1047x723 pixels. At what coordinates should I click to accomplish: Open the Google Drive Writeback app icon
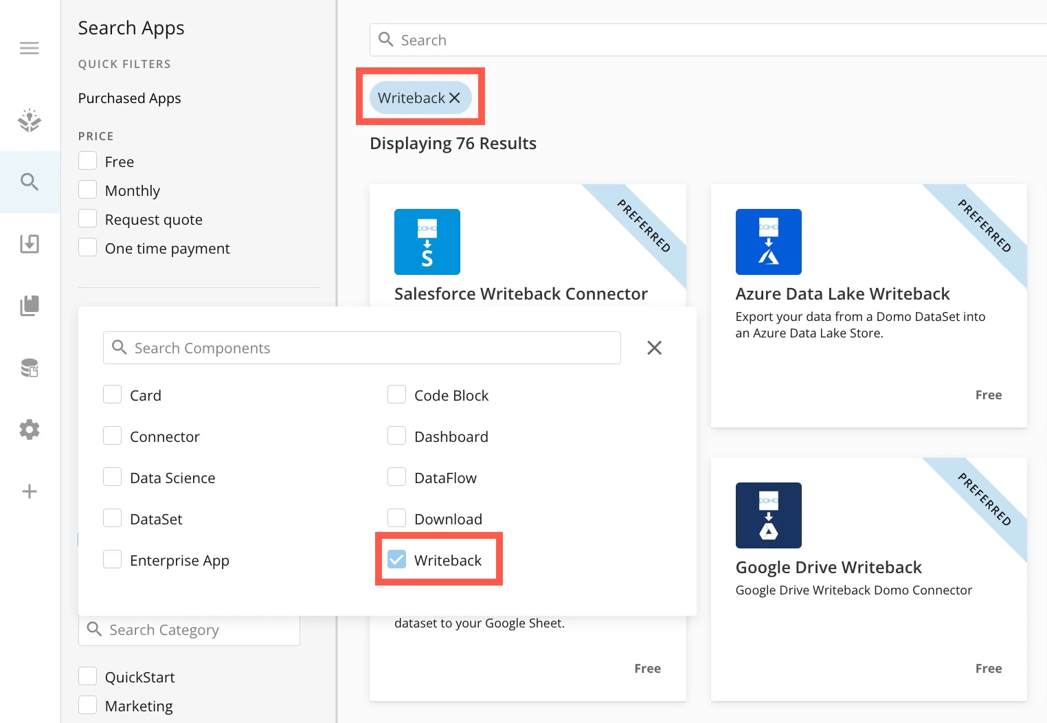(x=768, y=515)
